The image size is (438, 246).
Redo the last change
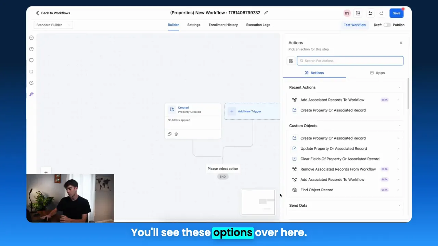(x=381, y=13)
